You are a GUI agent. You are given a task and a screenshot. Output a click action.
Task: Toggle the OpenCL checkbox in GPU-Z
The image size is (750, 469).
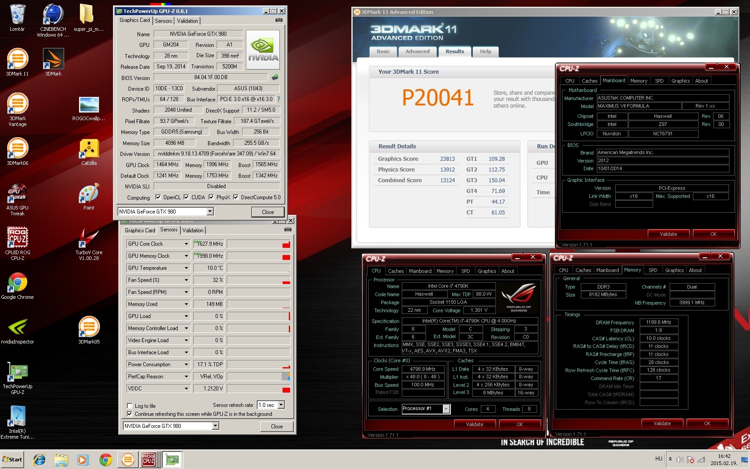158,197
